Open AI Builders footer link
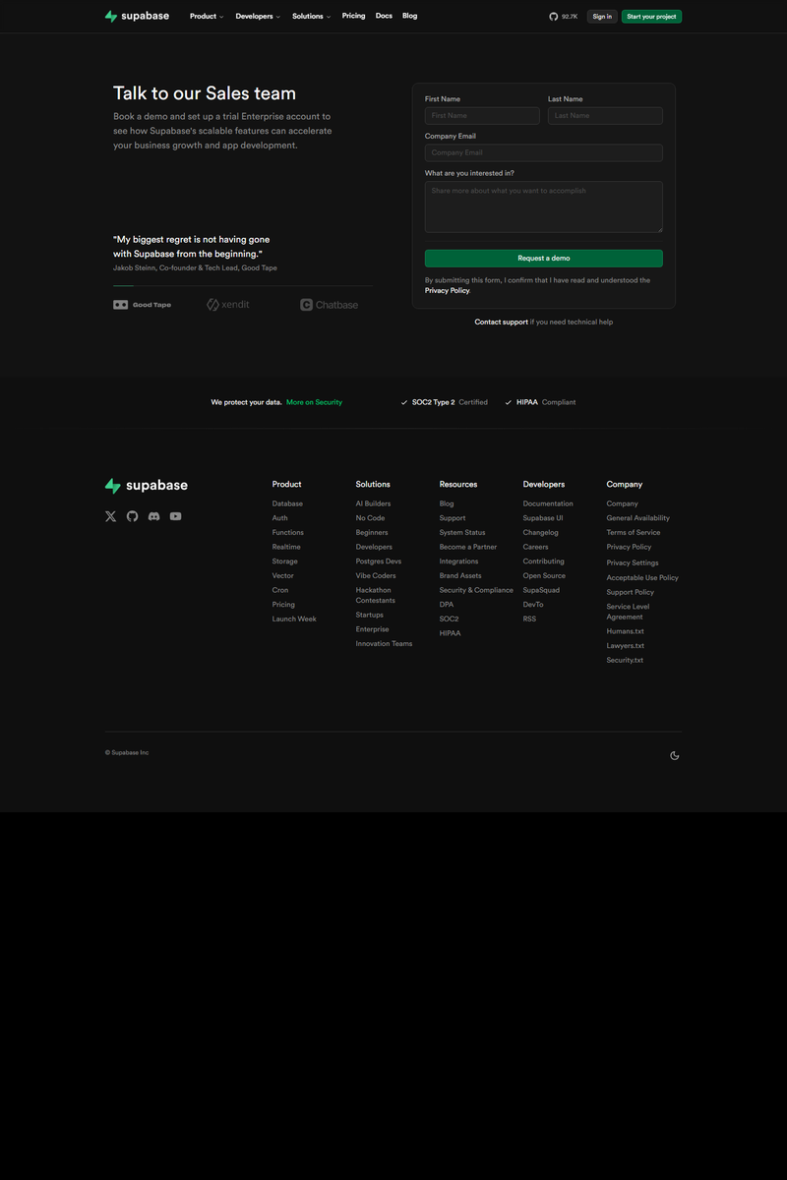The width and height of the screenshot is (787, 1180). pos(373,503)
